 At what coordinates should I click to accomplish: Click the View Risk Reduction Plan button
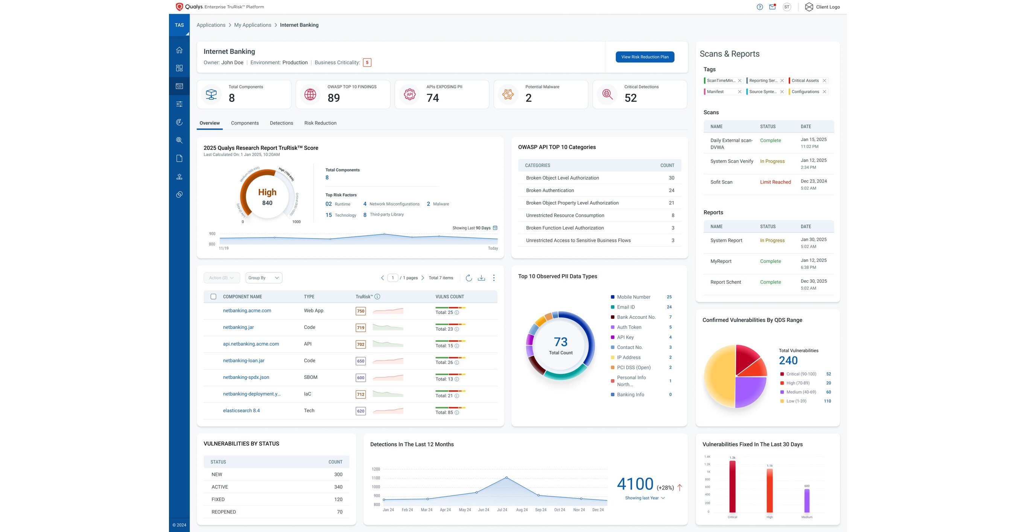click(645, 57)
